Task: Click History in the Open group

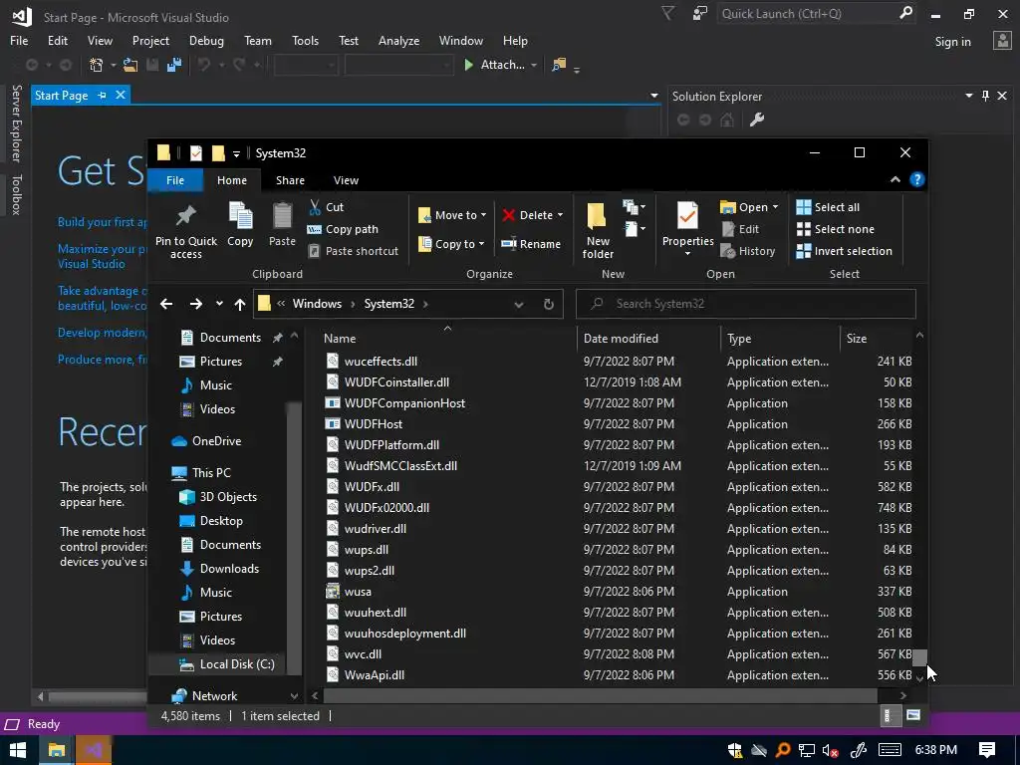Action: (747, 251)
